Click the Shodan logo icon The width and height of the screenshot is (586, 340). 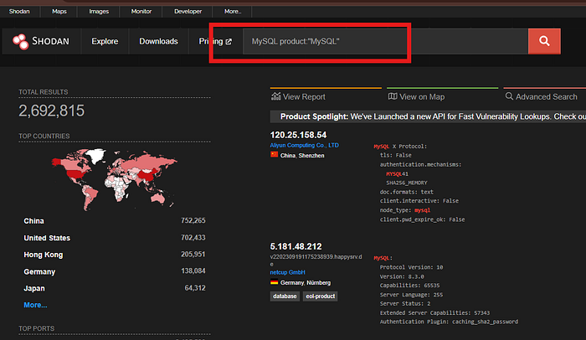20,41
